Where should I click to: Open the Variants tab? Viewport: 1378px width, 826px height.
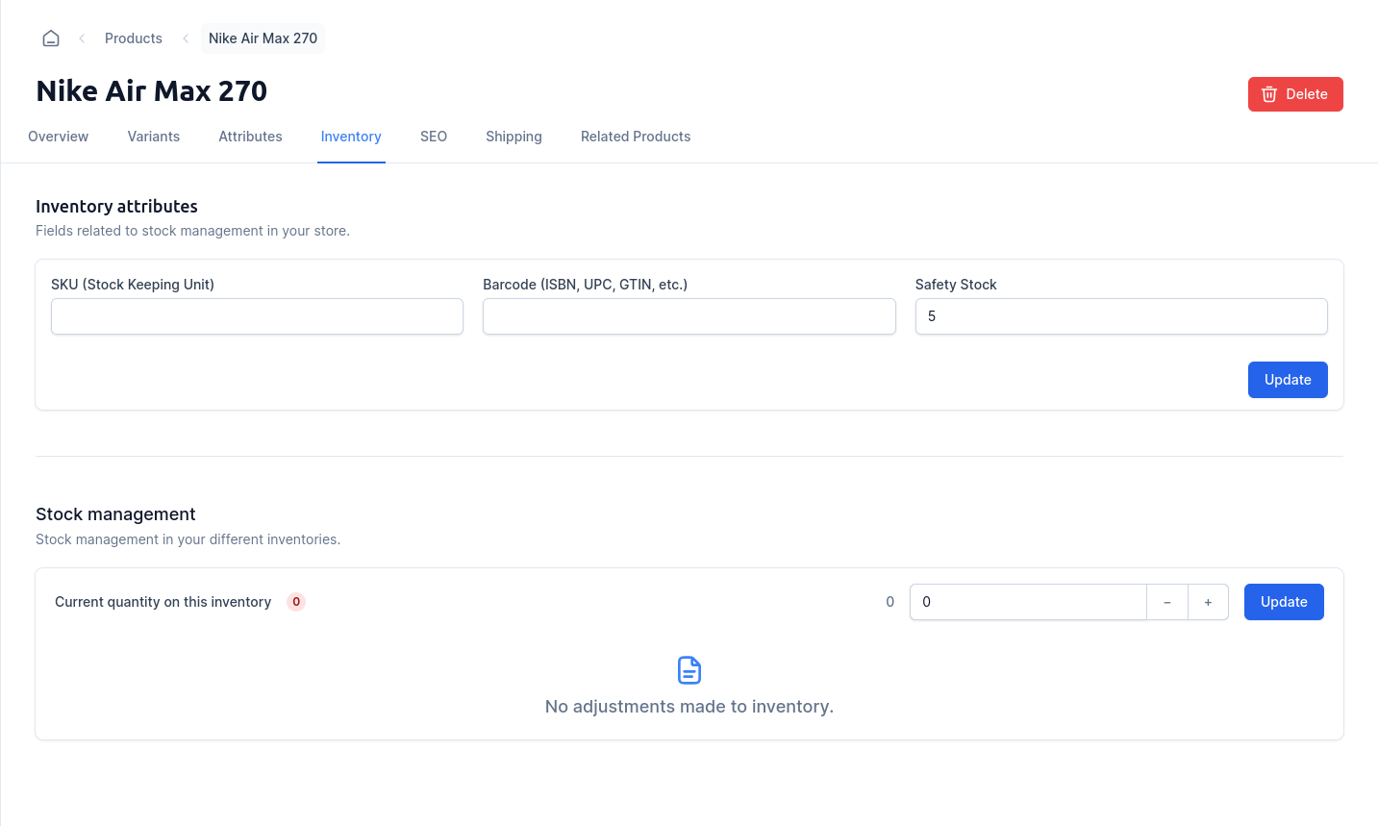pos(154,137)
